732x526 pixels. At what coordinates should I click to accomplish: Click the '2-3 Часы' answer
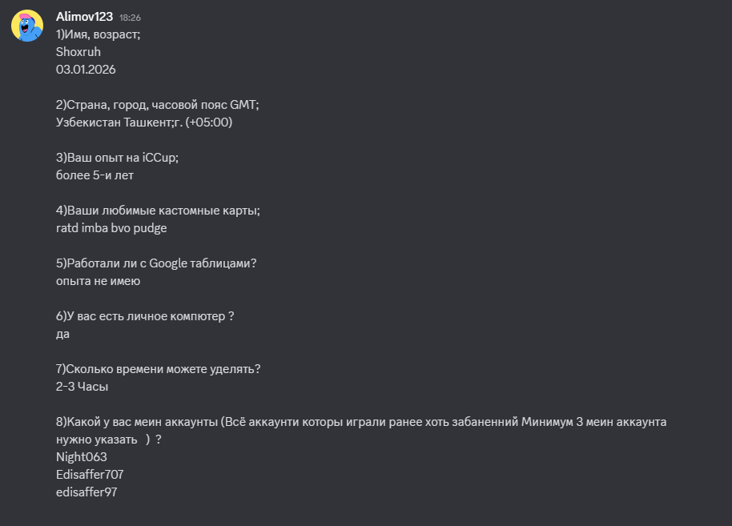tap(82, 387)
